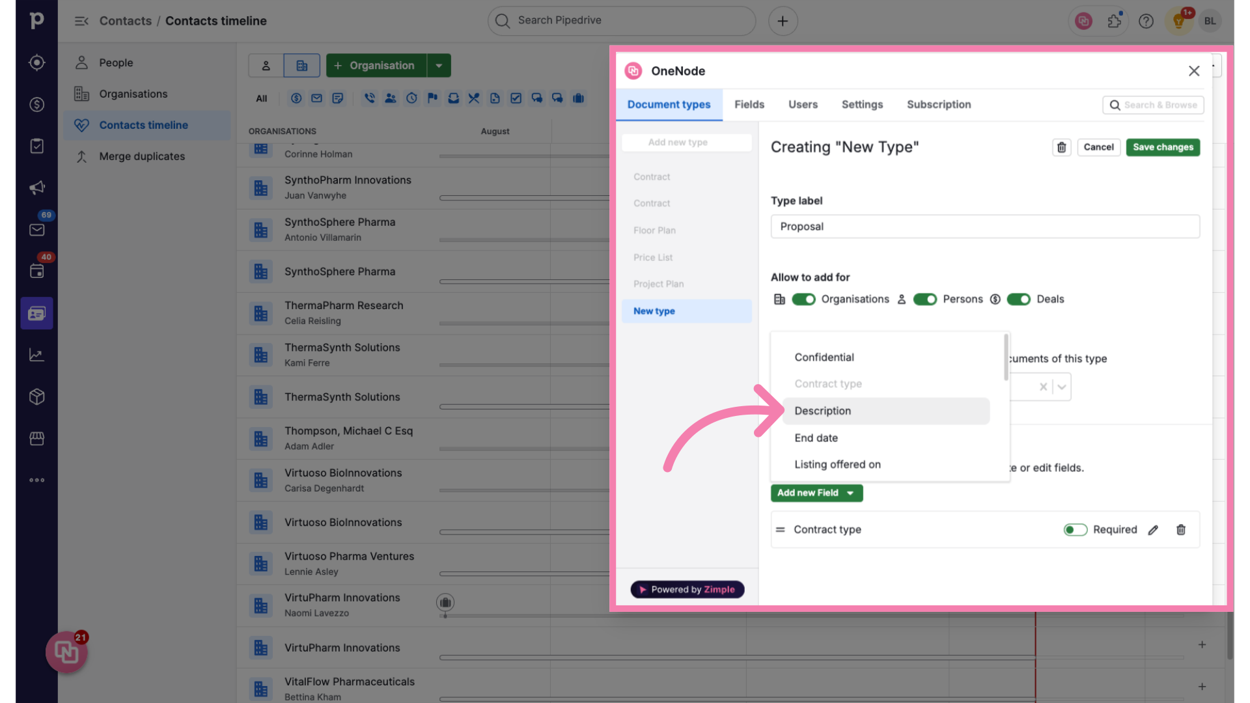The height and width of the screenshot is (703, 1250).
Task: Open the lightbulb tips icon in top bar
Action: [x=1178, y=21]
